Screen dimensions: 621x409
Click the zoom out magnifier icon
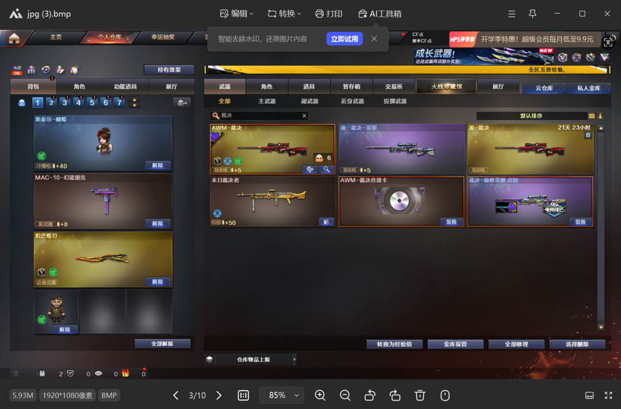(345, 395)
